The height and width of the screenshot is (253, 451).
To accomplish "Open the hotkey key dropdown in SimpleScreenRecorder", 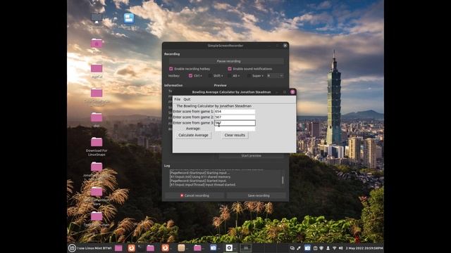I will coord(275,76).
